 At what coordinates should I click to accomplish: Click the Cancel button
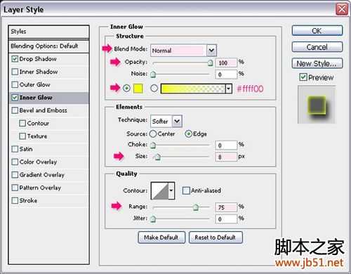pos(317,47)
